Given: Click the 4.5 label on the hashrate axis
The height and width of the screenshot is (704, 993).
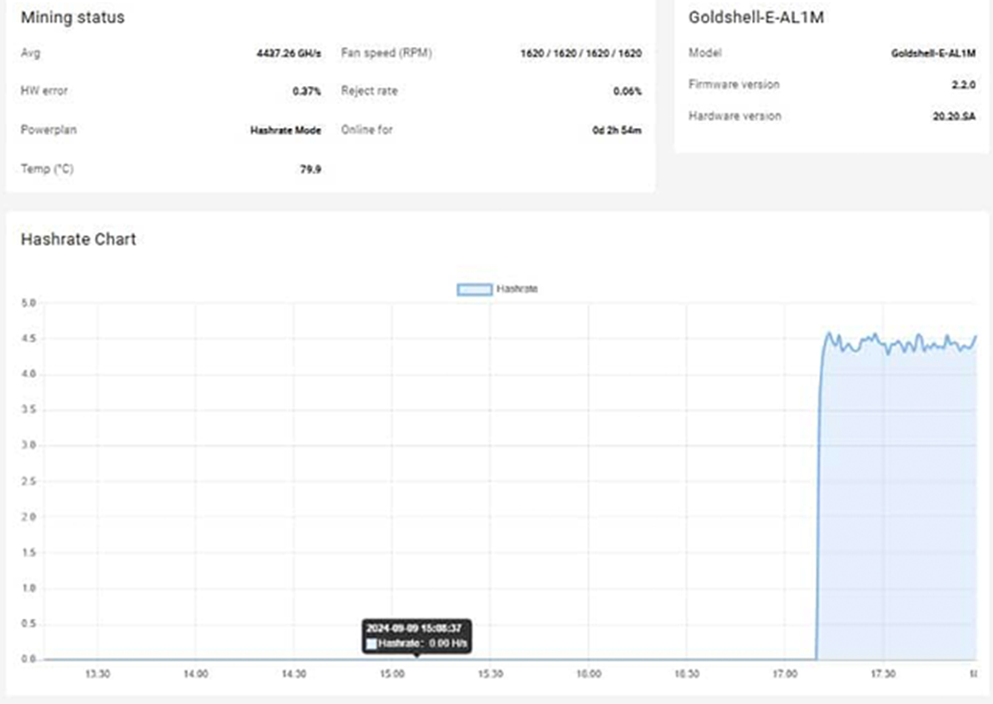Looking at the screenshot, I should [x=28, y=339].
